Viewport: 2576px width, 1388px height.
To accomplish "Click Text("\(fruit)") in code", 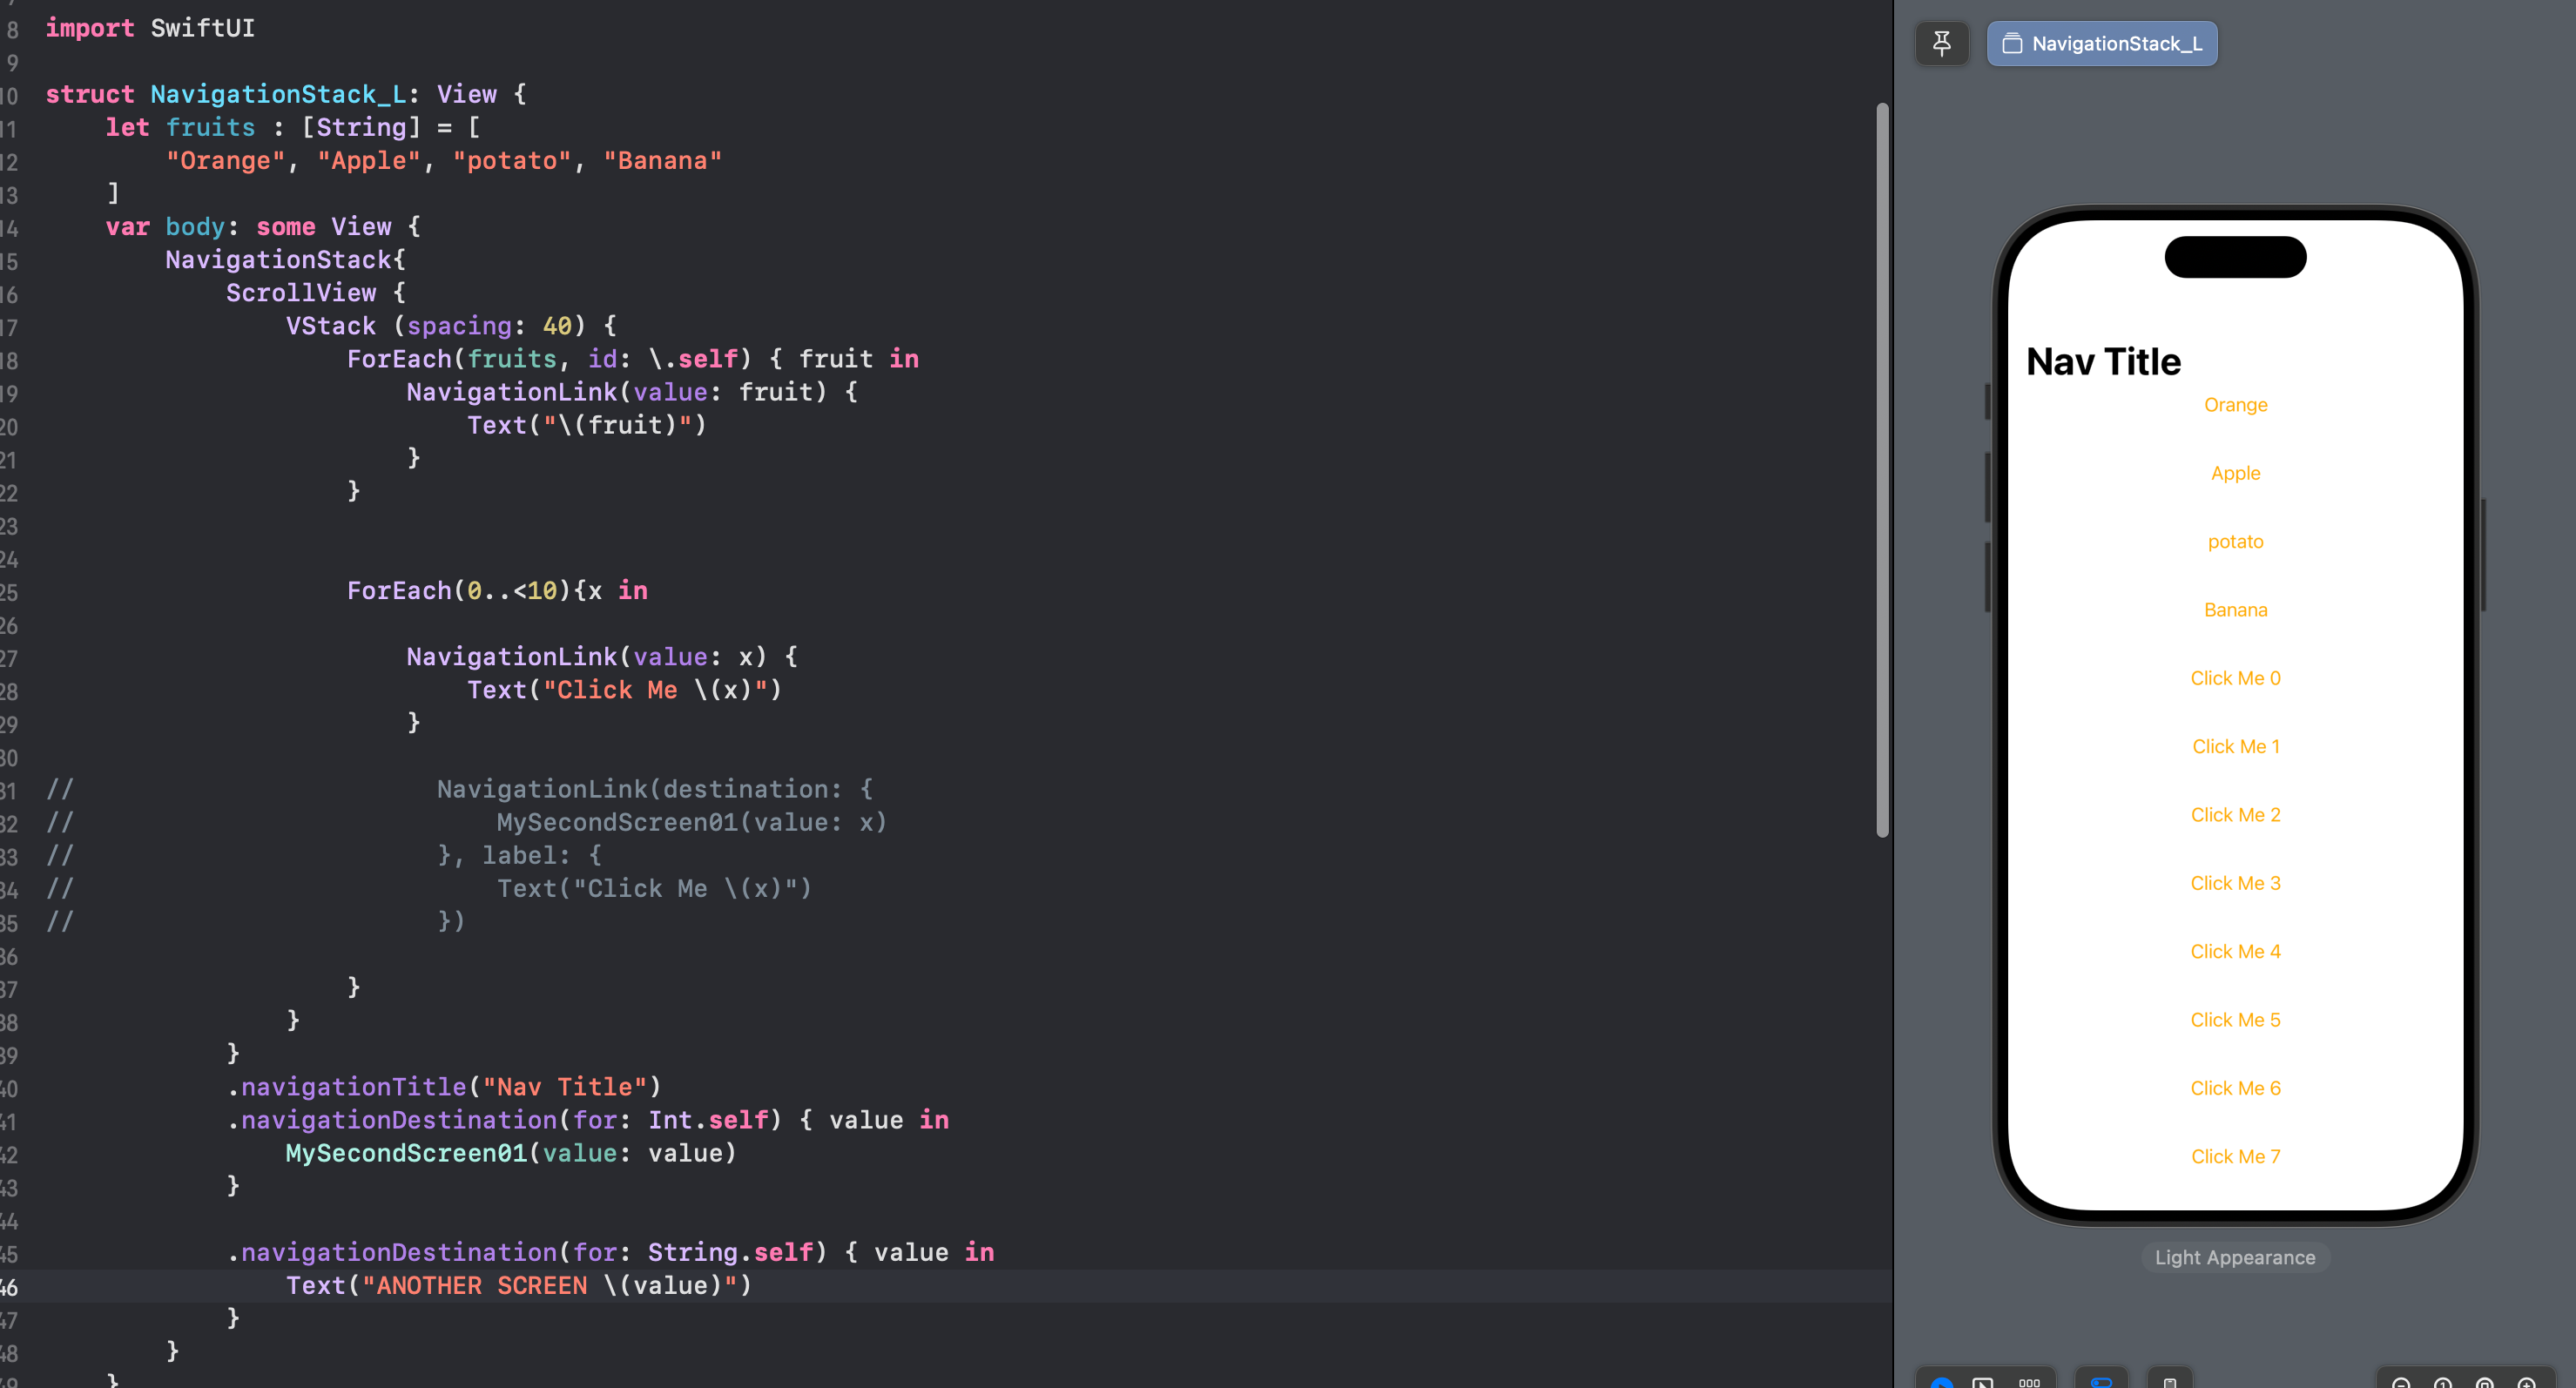I will coord(587,425).
